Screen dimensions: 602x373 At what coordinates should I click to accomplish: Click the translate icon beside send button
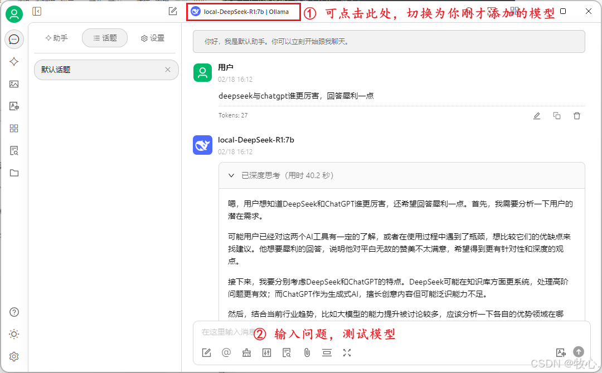tap(561, 353)
